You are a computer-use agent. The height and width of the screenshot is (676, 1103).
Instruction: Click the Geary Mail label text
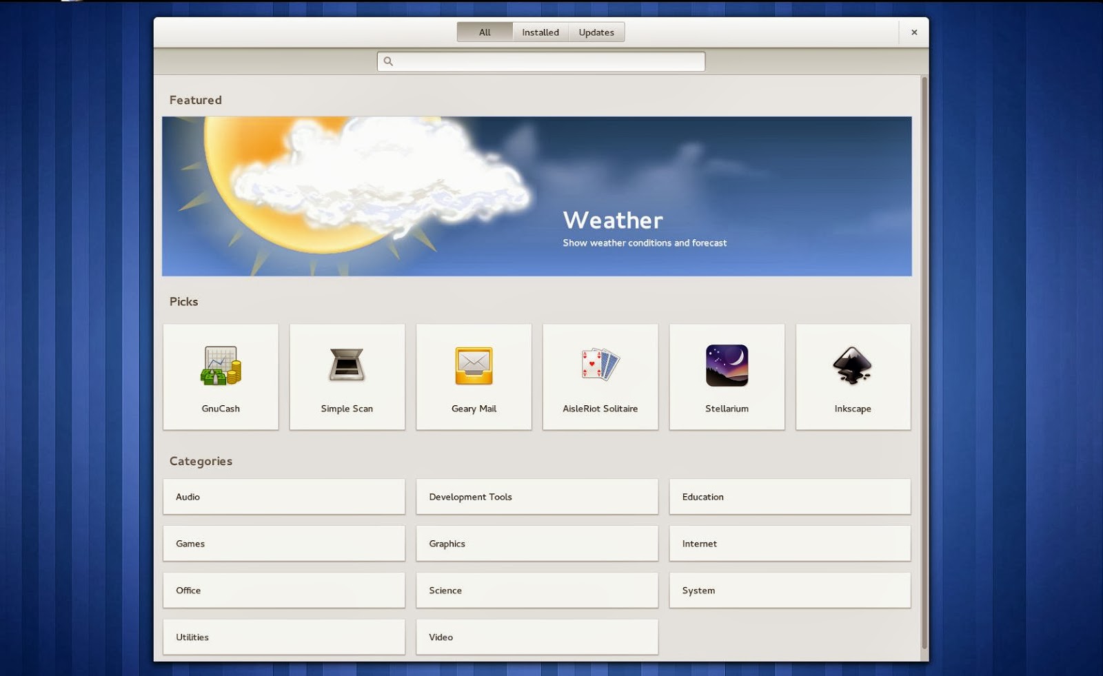coord(474,409)
